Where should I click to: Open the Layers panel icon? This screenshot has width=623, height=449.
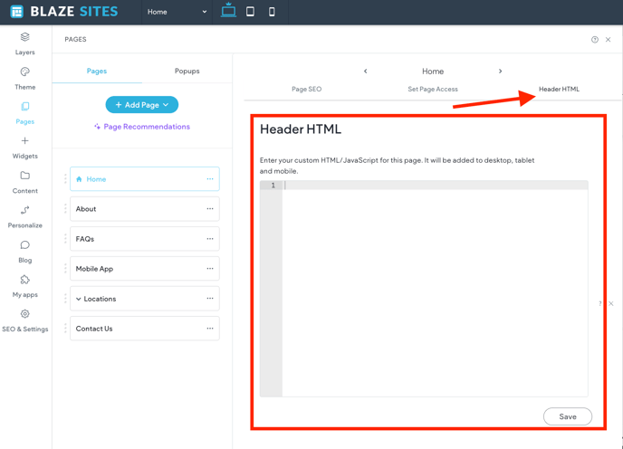24,38
